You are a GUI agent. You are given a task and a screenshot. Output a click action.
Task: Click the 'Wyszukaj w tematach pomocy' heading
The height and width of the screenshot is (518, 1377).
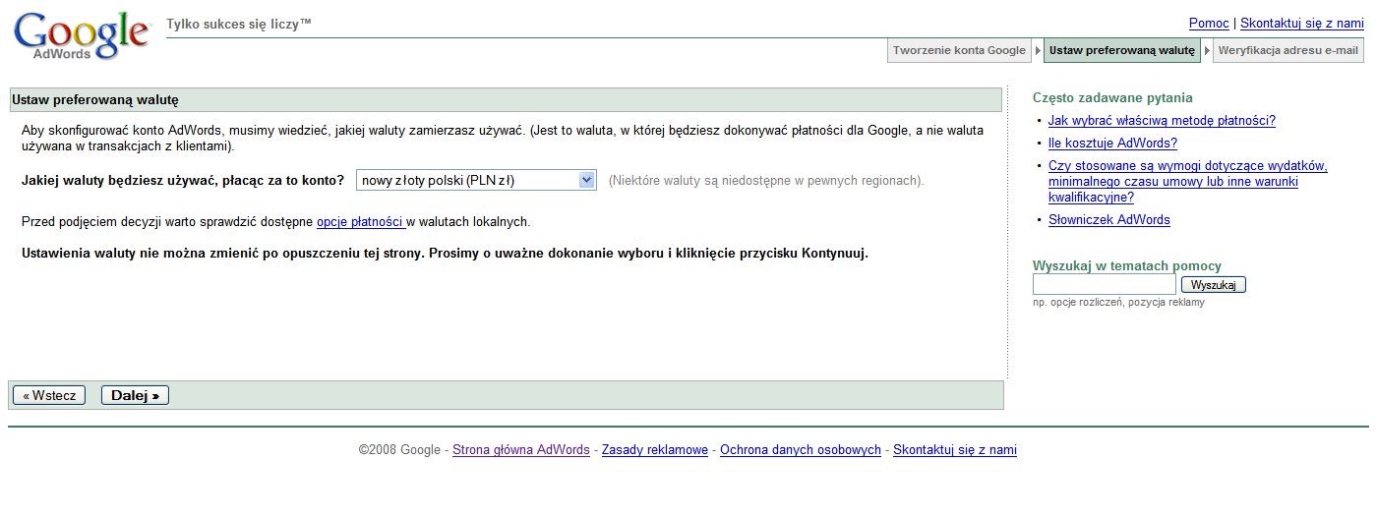click(x=1127, y=266)
